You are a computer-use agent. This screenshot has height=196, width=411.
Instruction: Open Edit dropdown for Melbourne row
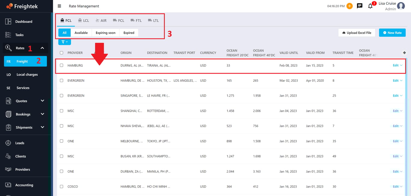pos(397,141)
